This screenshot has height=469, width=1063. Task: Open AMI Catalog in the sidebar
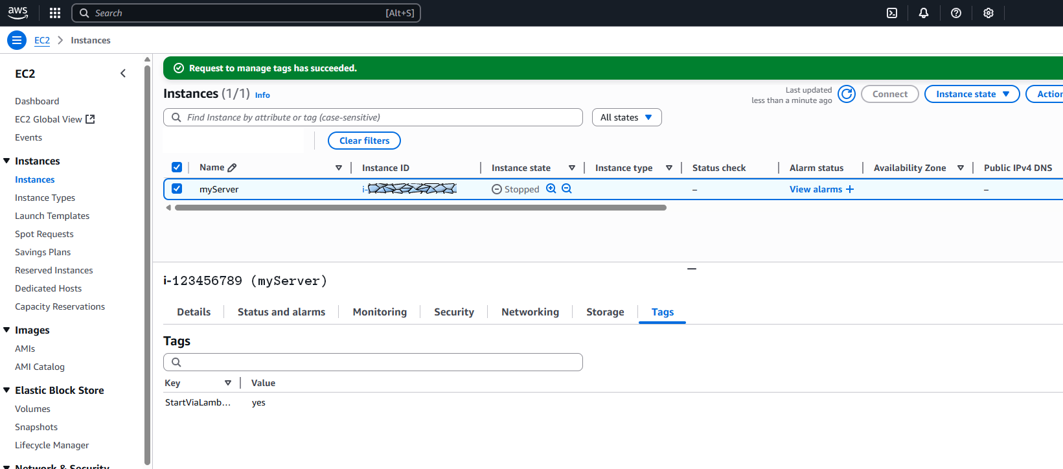click(40, 367)
